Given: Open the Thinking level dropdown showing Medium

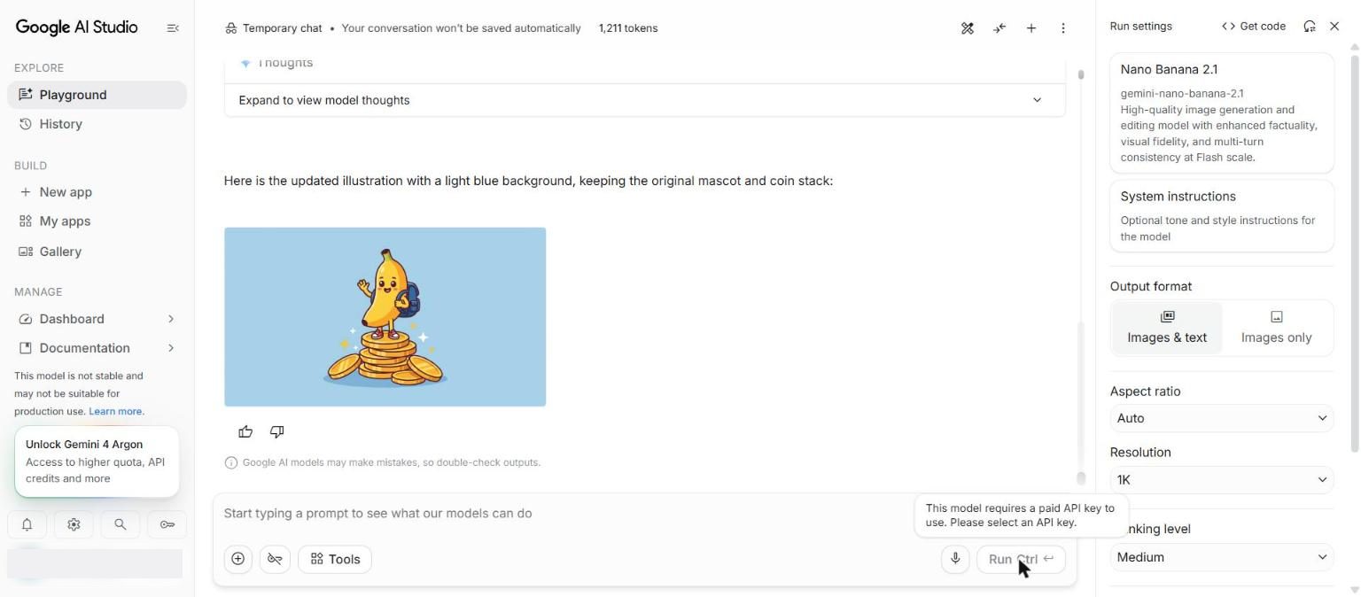Looking at the screenshot, I should 1222,557.
